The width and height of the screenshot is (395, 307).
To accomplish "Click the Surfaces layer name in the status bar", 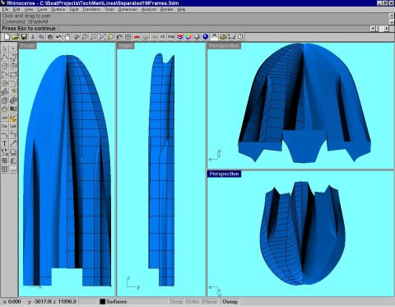I will point(116,302).
